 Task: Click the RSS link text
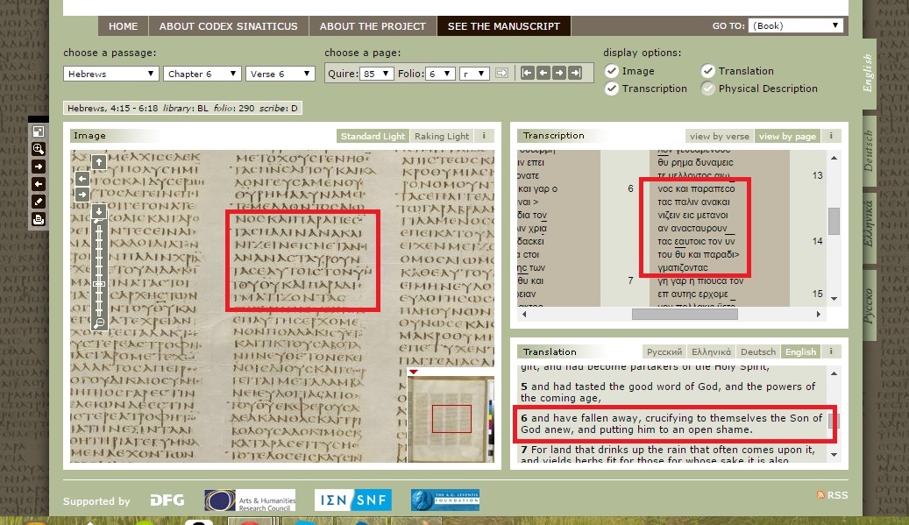point(837,495)
